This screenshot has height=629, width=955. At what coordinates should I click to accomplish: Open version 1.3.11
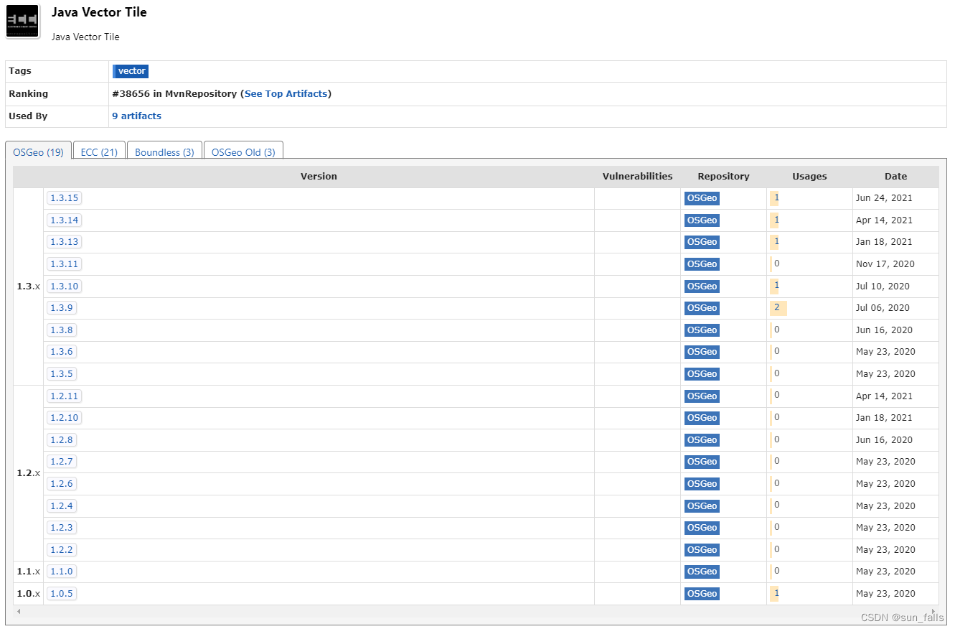coord(65,264)
